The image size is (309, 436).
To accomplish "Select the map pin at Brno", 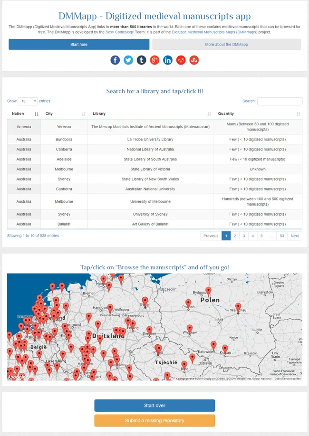I will tap(184, 365).
